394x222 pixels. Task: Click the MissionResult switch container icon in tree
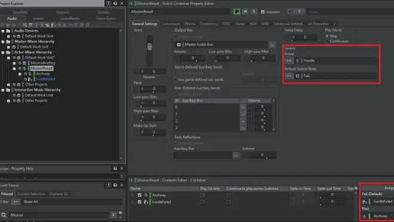[24, 68]
